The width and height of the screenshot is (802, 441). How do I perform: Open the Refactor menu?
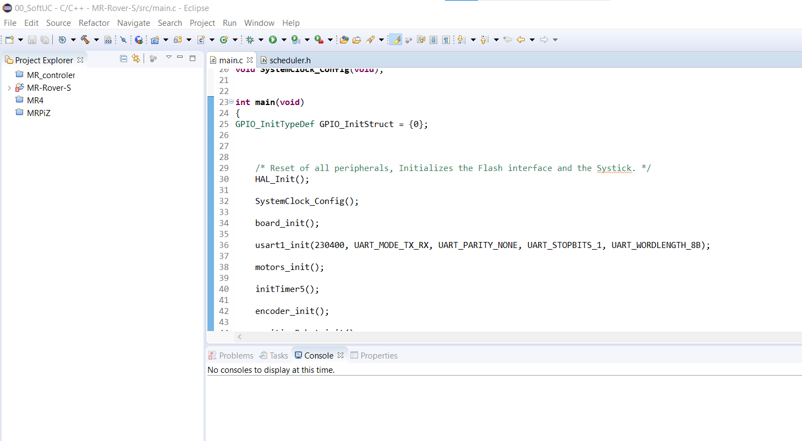coord(94,23)
